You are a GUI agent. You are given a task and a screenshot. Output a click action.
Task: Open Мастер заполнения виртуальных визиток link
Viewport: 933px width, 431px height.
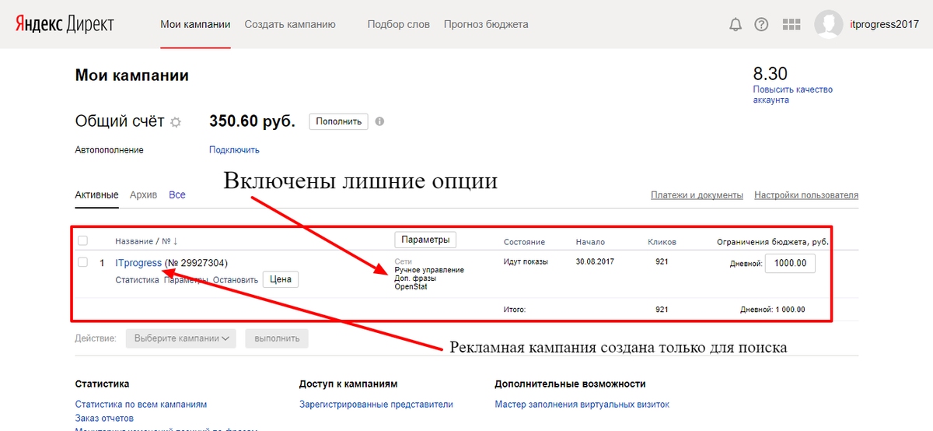click(x=582, y=405)
